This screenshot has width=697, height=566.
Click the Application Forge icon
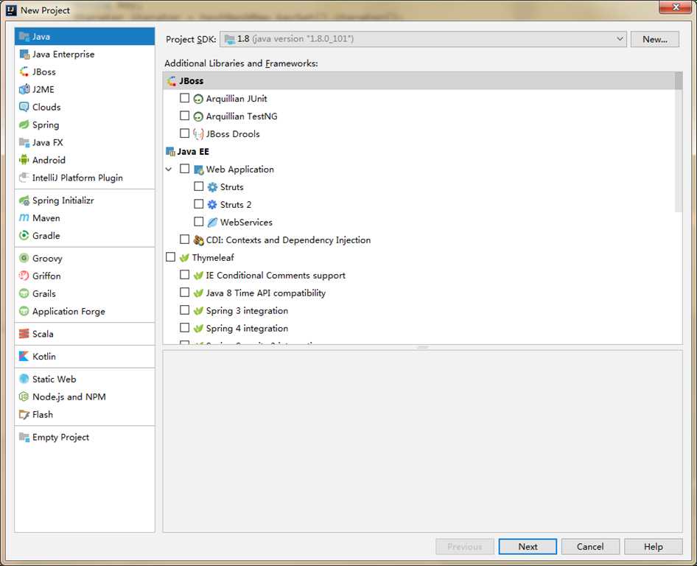pos(24,311)
